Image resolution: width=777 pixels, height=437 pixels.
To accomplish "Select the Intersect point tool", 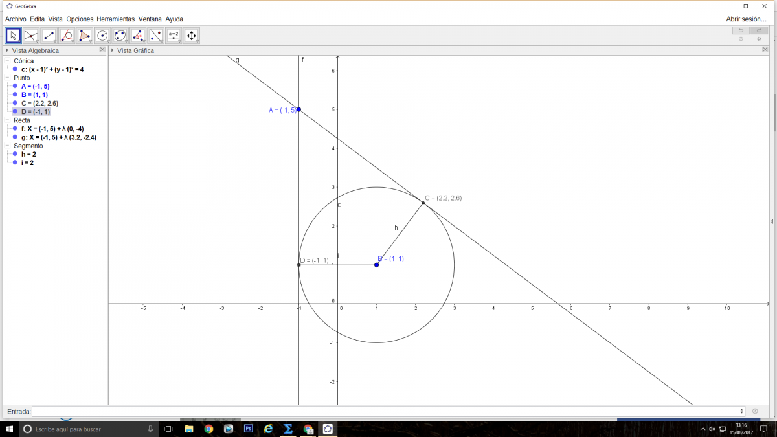I will (31, 36).
